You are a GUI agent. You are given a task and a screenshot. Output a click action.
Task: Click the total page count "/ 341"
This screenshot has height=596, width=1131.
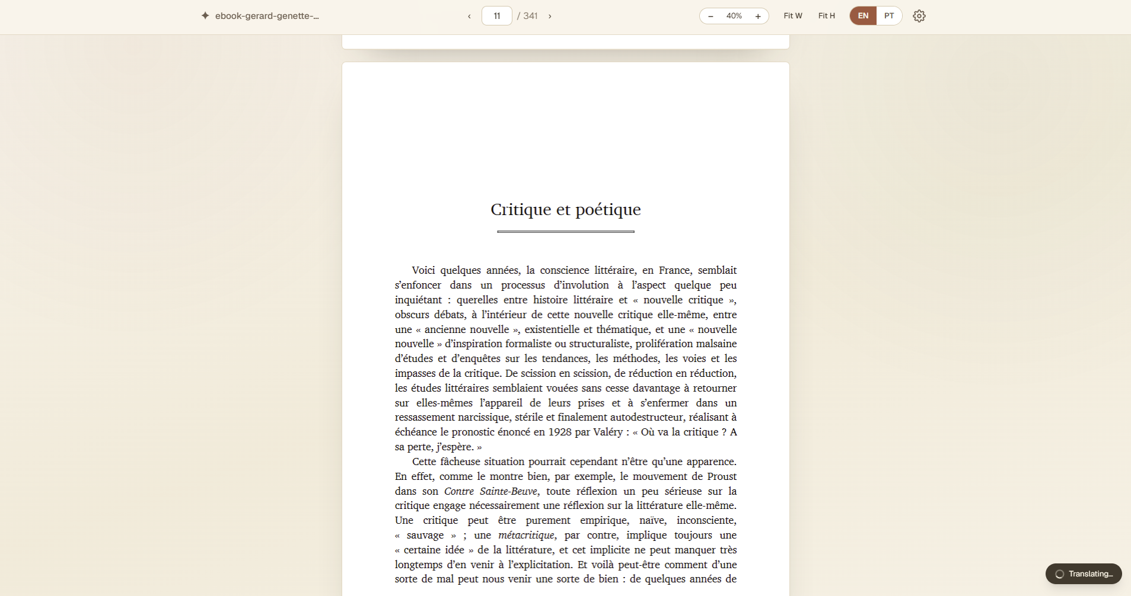(x=527, y=16)
